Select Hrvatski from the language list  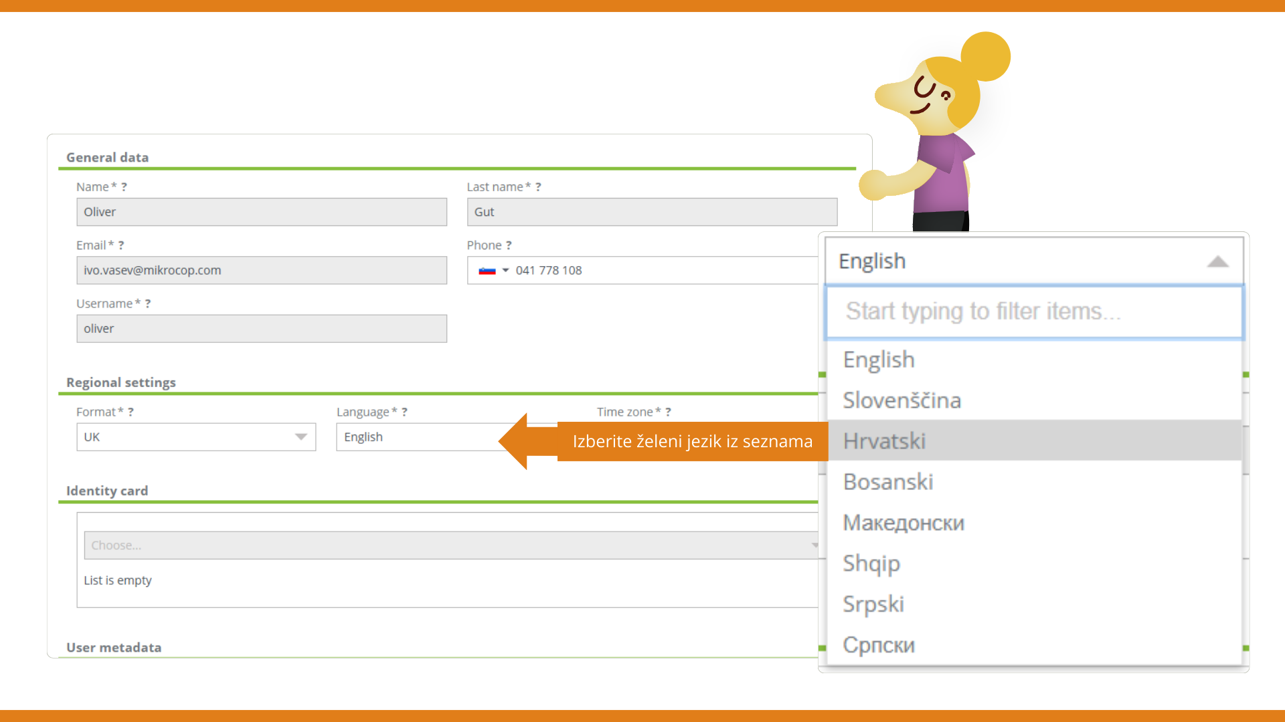pyautogui.click(x=884, y=441)
